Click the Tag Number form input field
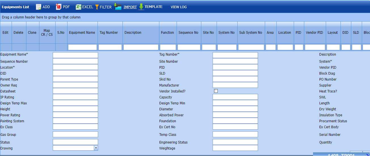Viewport: 370px width, 156px height. 235,55
